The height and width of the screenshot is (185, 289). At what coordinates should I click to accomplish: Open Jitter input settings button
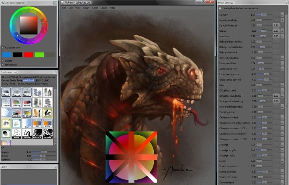click(x=282, y=85)
